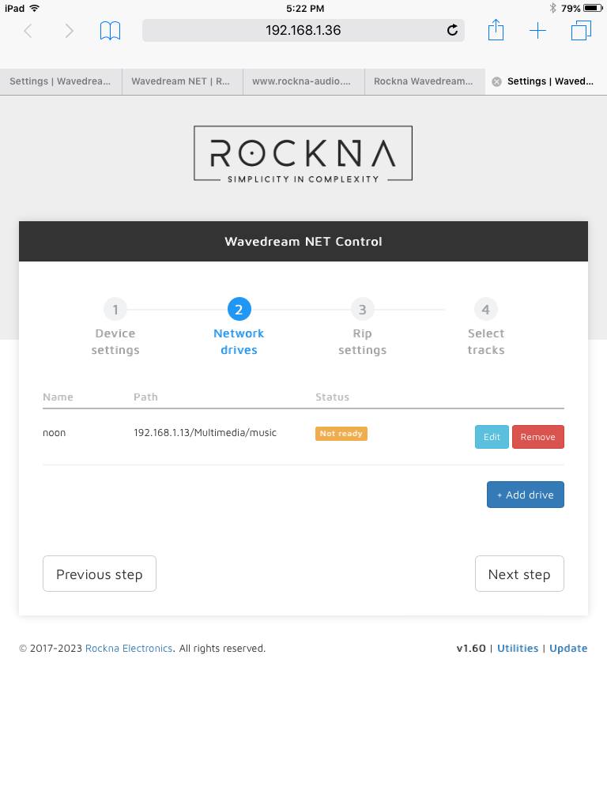Viewport: 607px width, 809px height.
Task: Close the active Settings tab
Action: [x=496, y=81]
